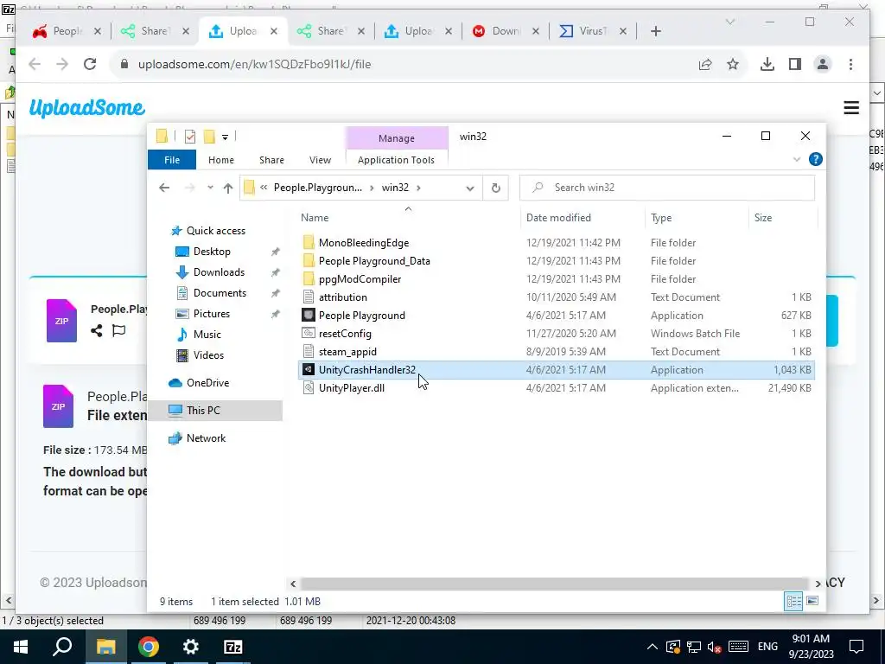This screenshot has width=885, height=664.
Task: Click People.Playground breadcrumb in address bar
Action: [318, 188]
